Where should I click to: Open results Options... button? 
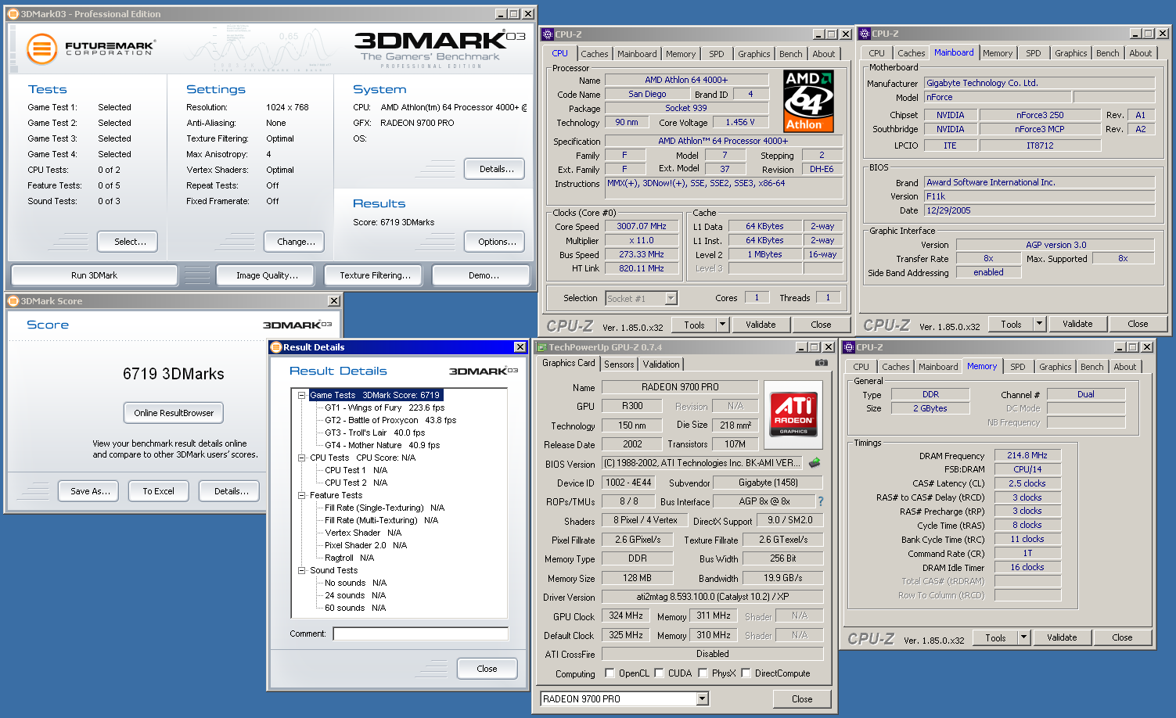494,242
